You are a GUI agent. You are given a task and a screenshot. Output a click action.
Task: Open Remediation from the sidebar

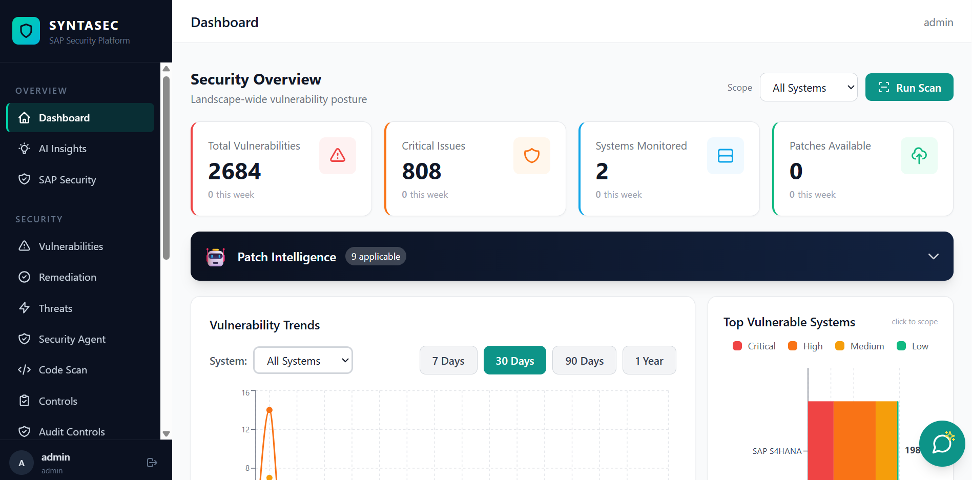point(80,277)
